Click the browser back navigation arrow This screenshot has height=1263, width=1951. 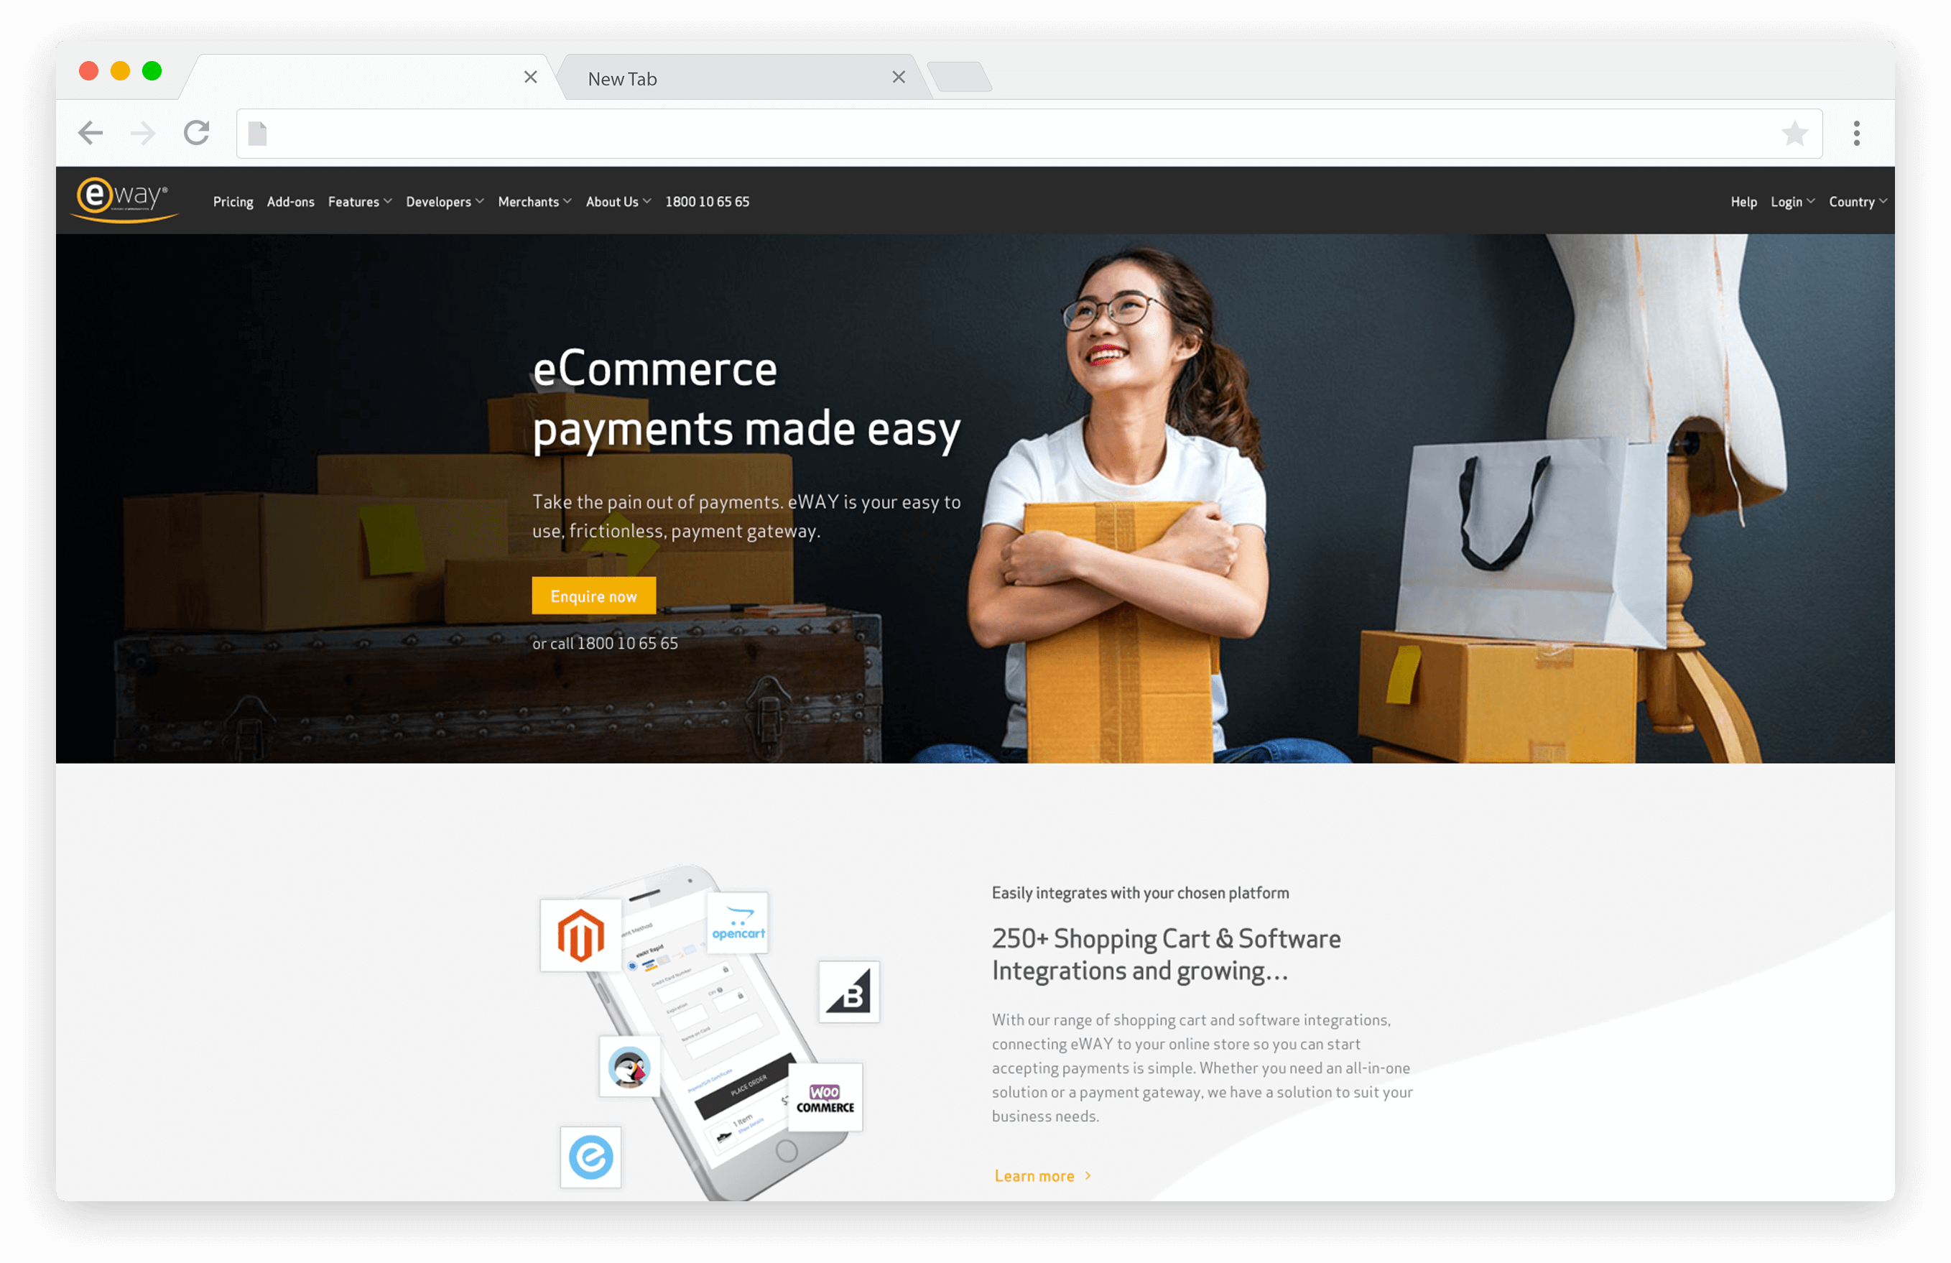click(x=88, y=134)
